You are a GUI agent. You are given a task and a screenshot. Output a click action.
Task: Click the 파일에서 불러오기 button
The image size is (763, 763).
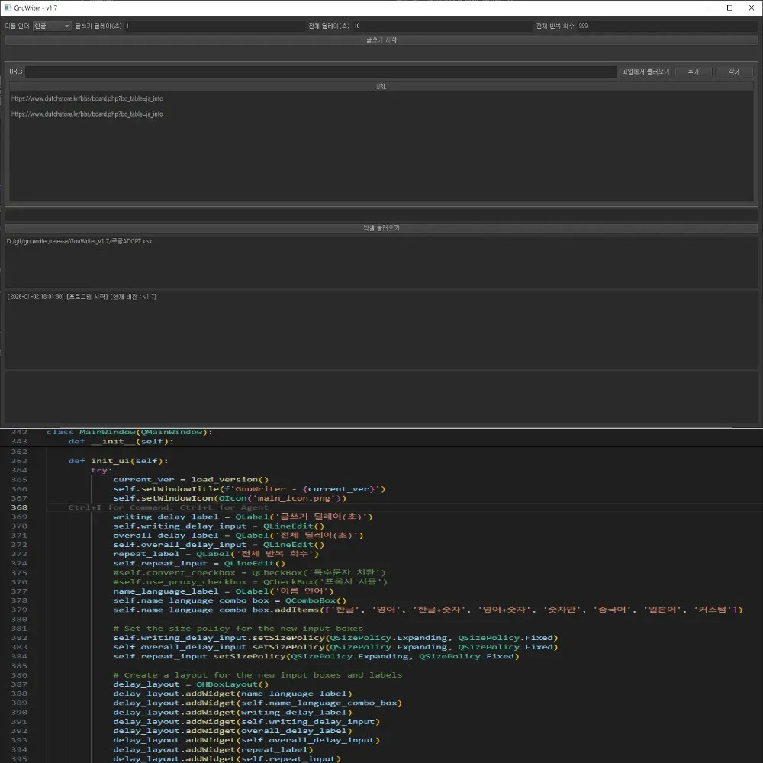[x=645, y=72]
